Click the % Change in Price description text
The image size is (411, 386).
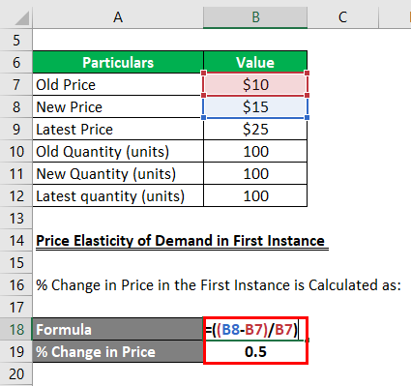pos(219,285)
